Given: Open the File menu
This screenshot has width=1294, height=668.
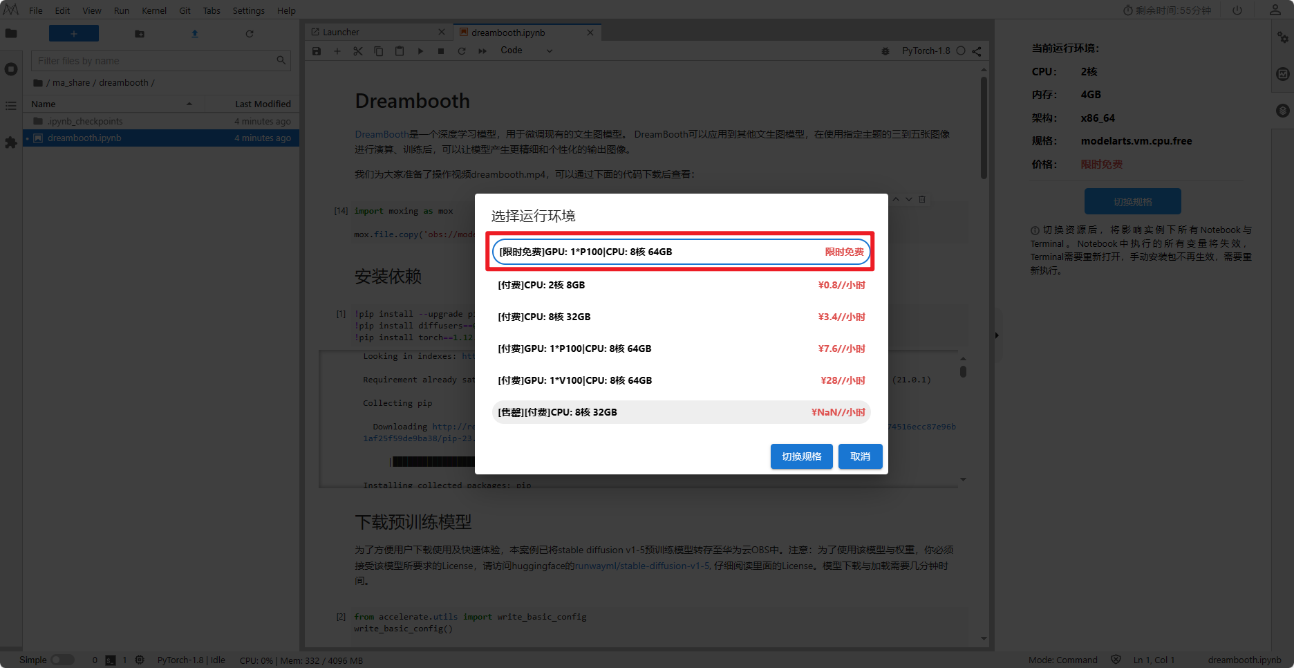Looking at the screenshot, I should click(x=36, y=10).
